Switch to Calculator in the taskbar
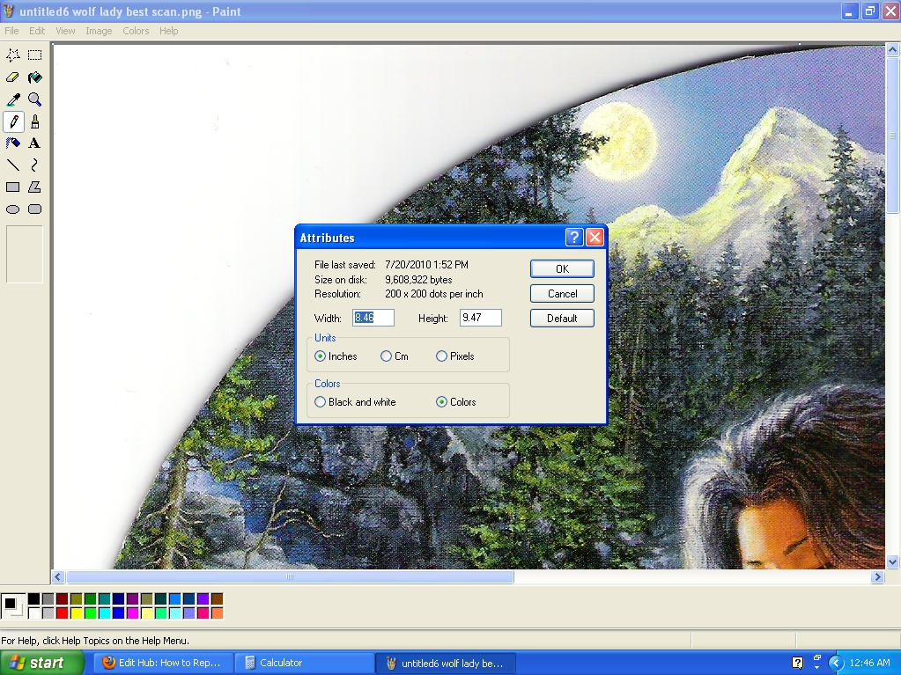The height and width of the screenshot is (675, 901). click(305, 663)
